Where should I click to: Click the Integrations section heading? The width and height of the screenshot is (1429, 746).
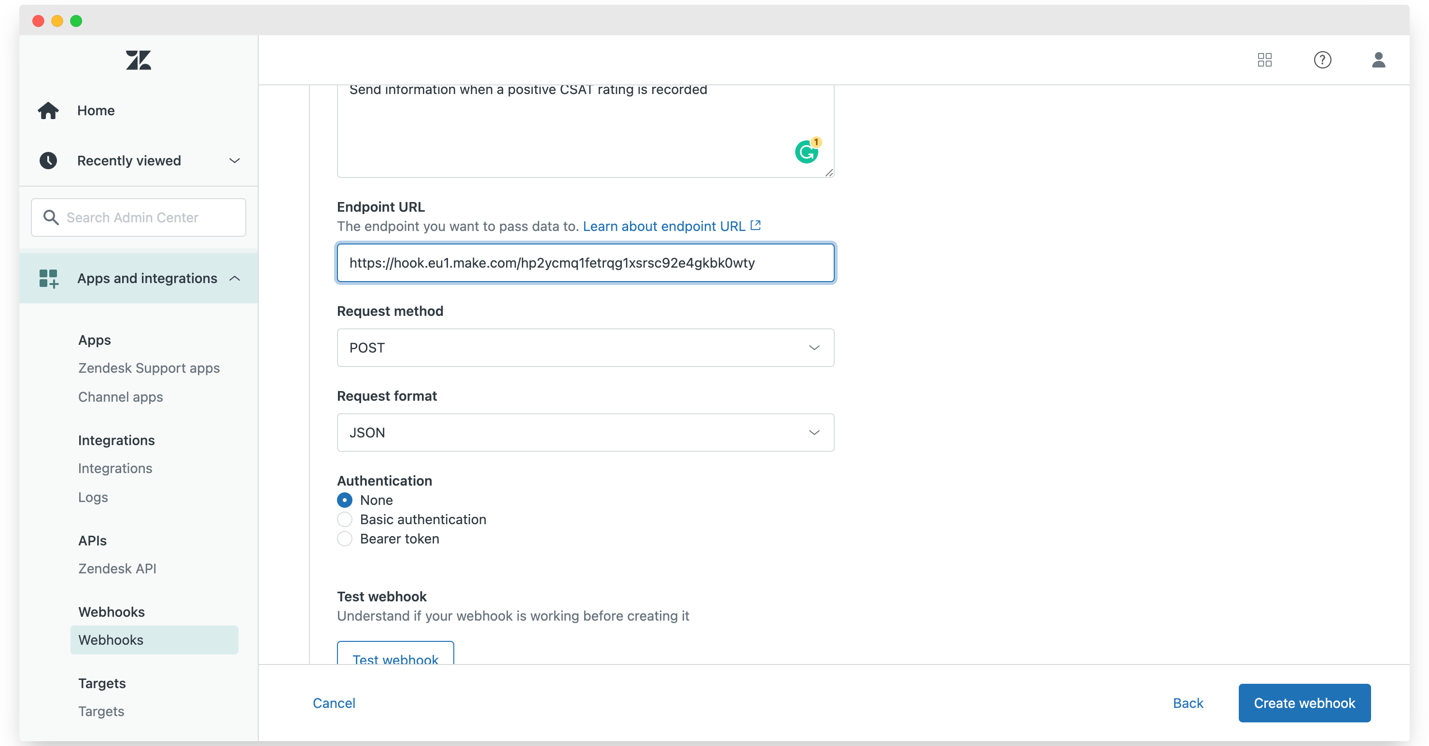click(x=116, y=440)
